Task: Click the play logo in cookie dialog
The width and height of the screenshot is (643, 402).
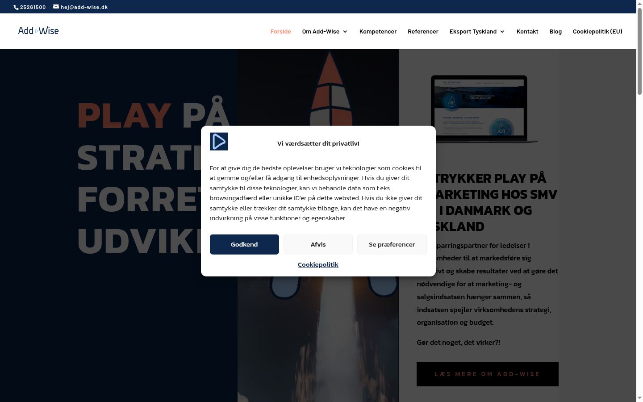Action: pyautogui.click(x=219, y=142)
